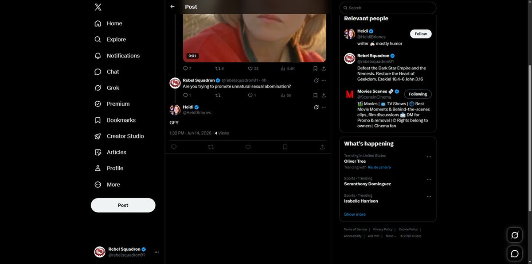Like the video post with 28 likes
Screen dimensions: 532x264
click(x=253, y=69)
